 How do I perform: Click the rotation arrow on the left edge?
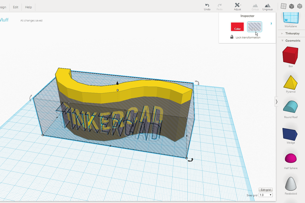(31, 98)
